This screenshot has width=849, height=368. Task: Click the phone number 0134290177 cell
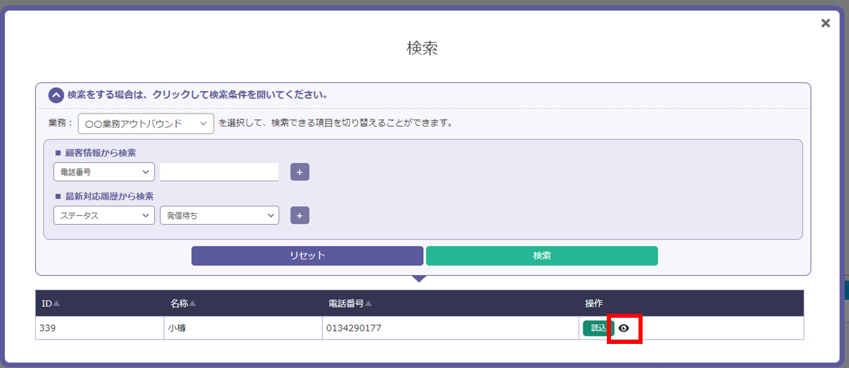point(449,328)
